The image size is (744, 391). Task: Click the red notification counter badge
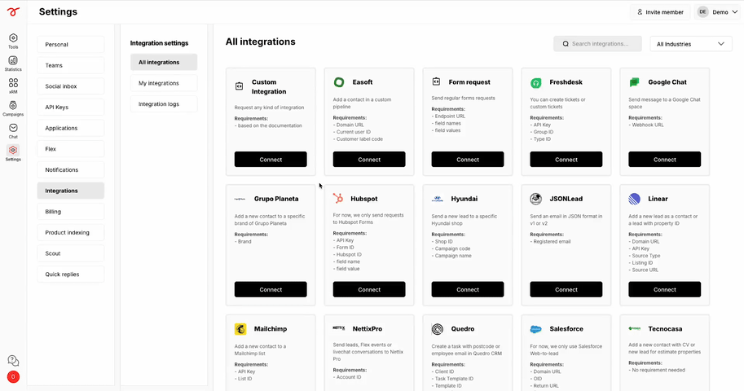pos(13,377)
